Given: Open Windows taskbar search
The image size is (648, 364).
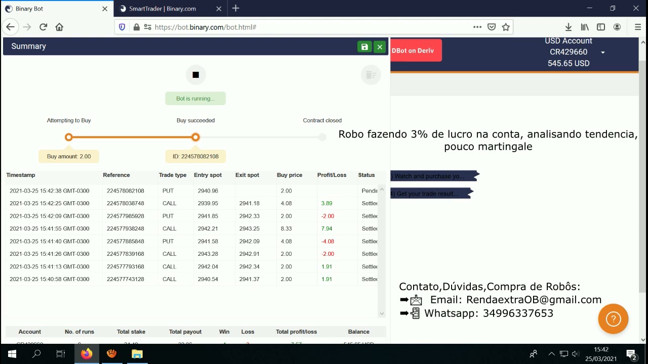Looking at the screenshot, I should (x=36, y=354).
